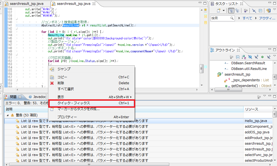Choose 削除 from the context menu
Screen dimensions: 277x166
(91, 83)
